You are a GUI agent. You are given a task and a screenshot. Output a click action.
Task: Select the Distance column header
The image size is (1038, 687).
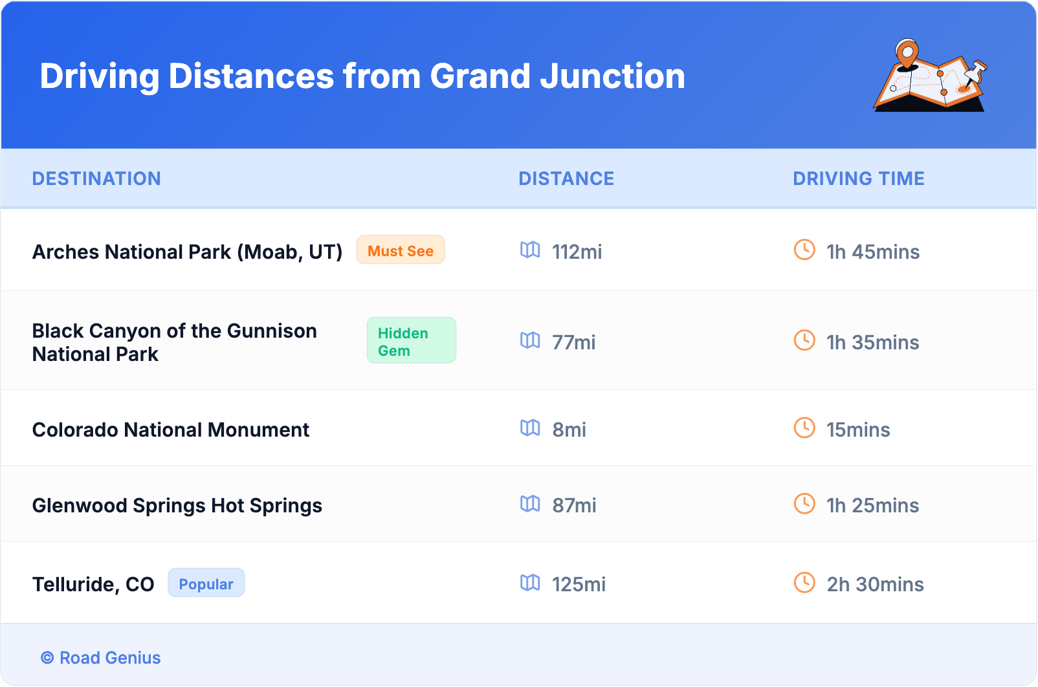566,179
